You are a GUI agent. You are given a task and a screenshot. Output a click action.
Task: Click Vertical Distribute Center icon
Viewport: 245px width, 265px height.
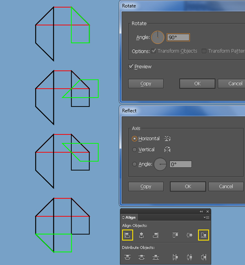[142, 257]
